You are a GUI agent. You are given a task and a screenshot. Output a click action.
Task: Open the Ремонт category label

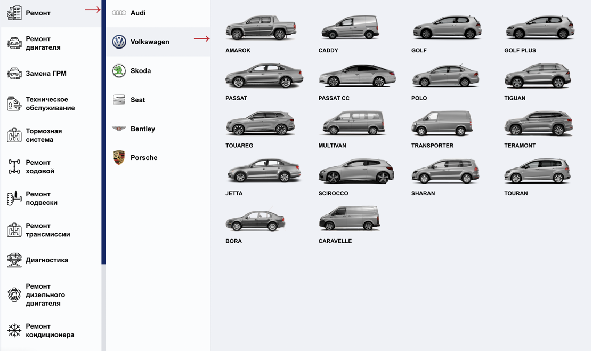(x=38, y=13)
